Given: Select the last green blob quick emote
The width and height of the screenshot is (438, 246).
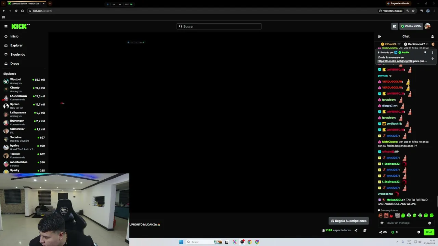Looking at the screenshot, I should pos(431,216).
